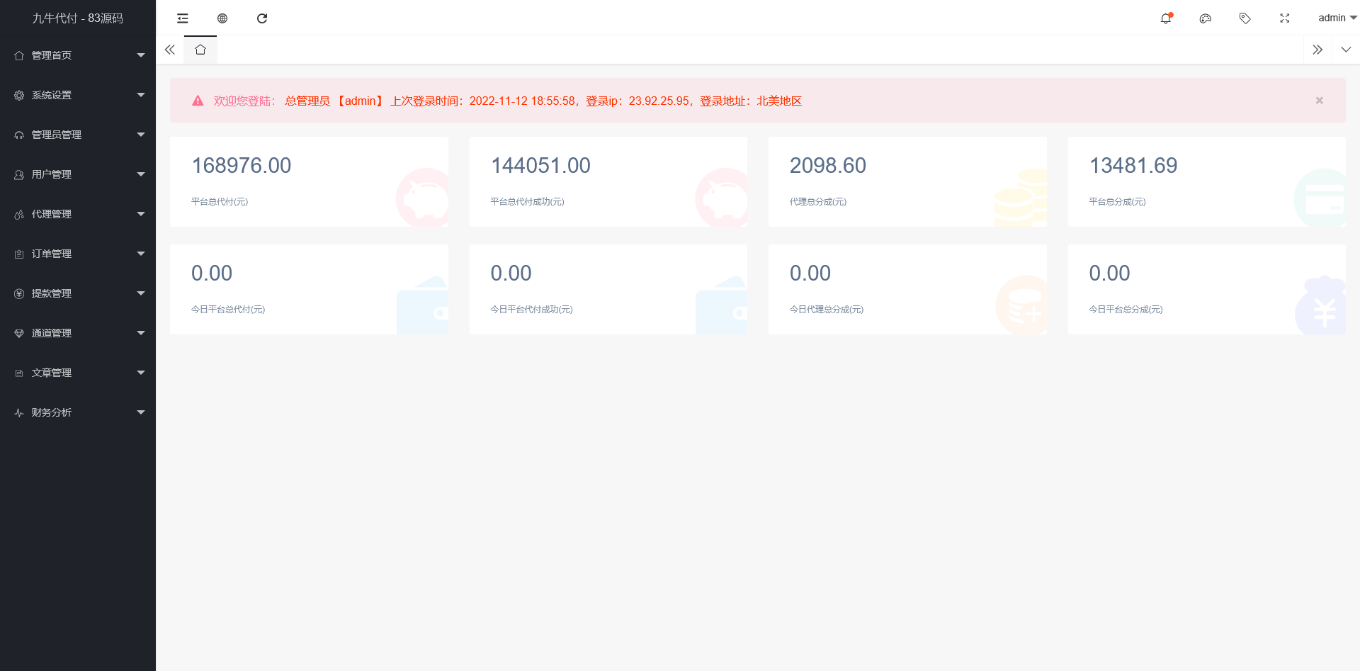This screenshot has width=1360, height=671.
Task: Click the refresh icon in the top toolbar
Action: tap(262, 18)
